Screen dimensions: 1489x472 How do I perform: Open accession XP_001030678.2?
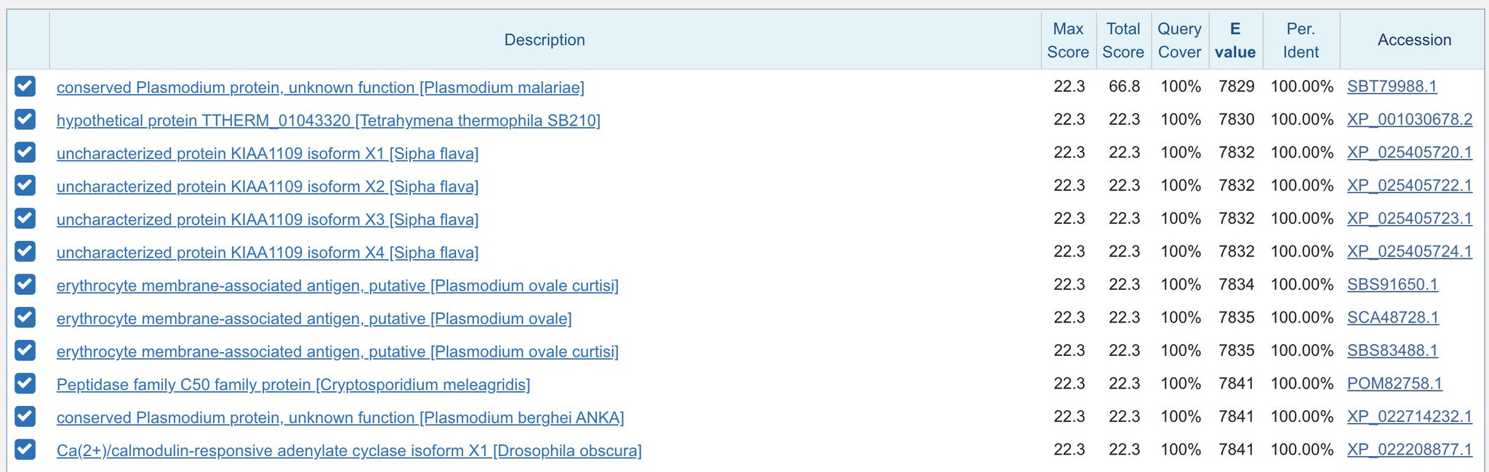1410,119
